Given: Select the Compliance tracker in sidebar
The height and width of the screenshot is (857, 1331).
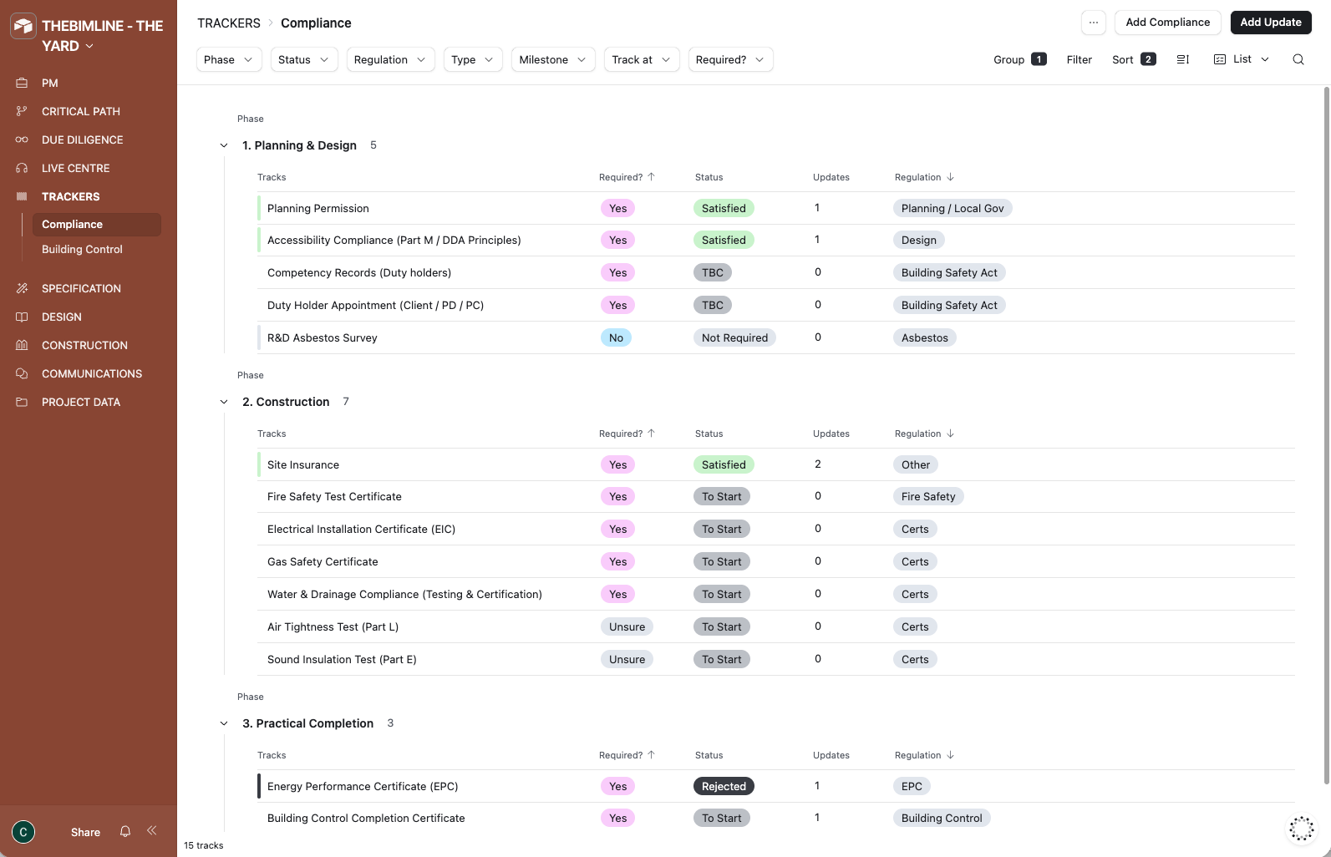Looking at the screenshot, I should 96,225.
